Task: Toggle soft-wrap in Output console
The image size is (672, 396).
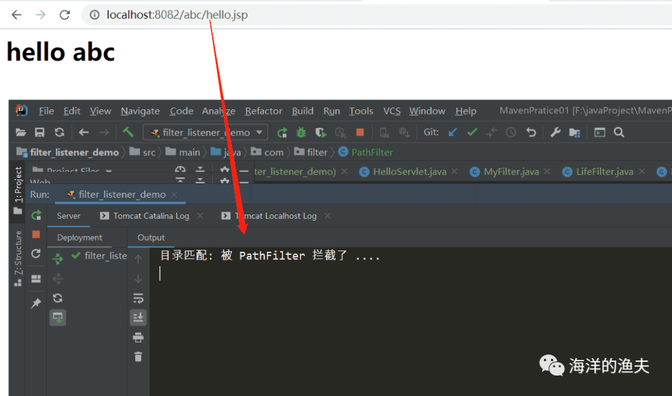Action: tap(138, 298)
